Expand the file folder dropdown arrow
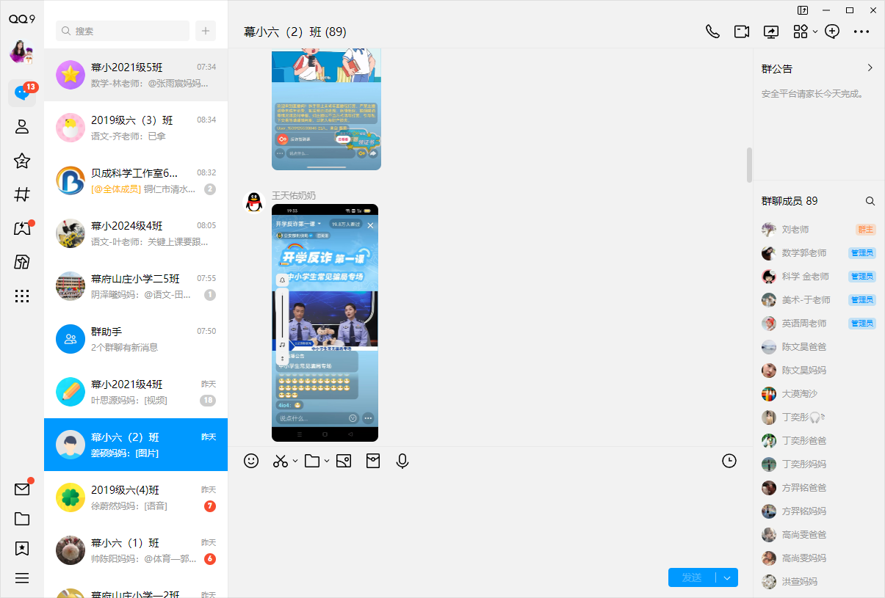The width and height of the screenshot is (885, 598). 327,461
